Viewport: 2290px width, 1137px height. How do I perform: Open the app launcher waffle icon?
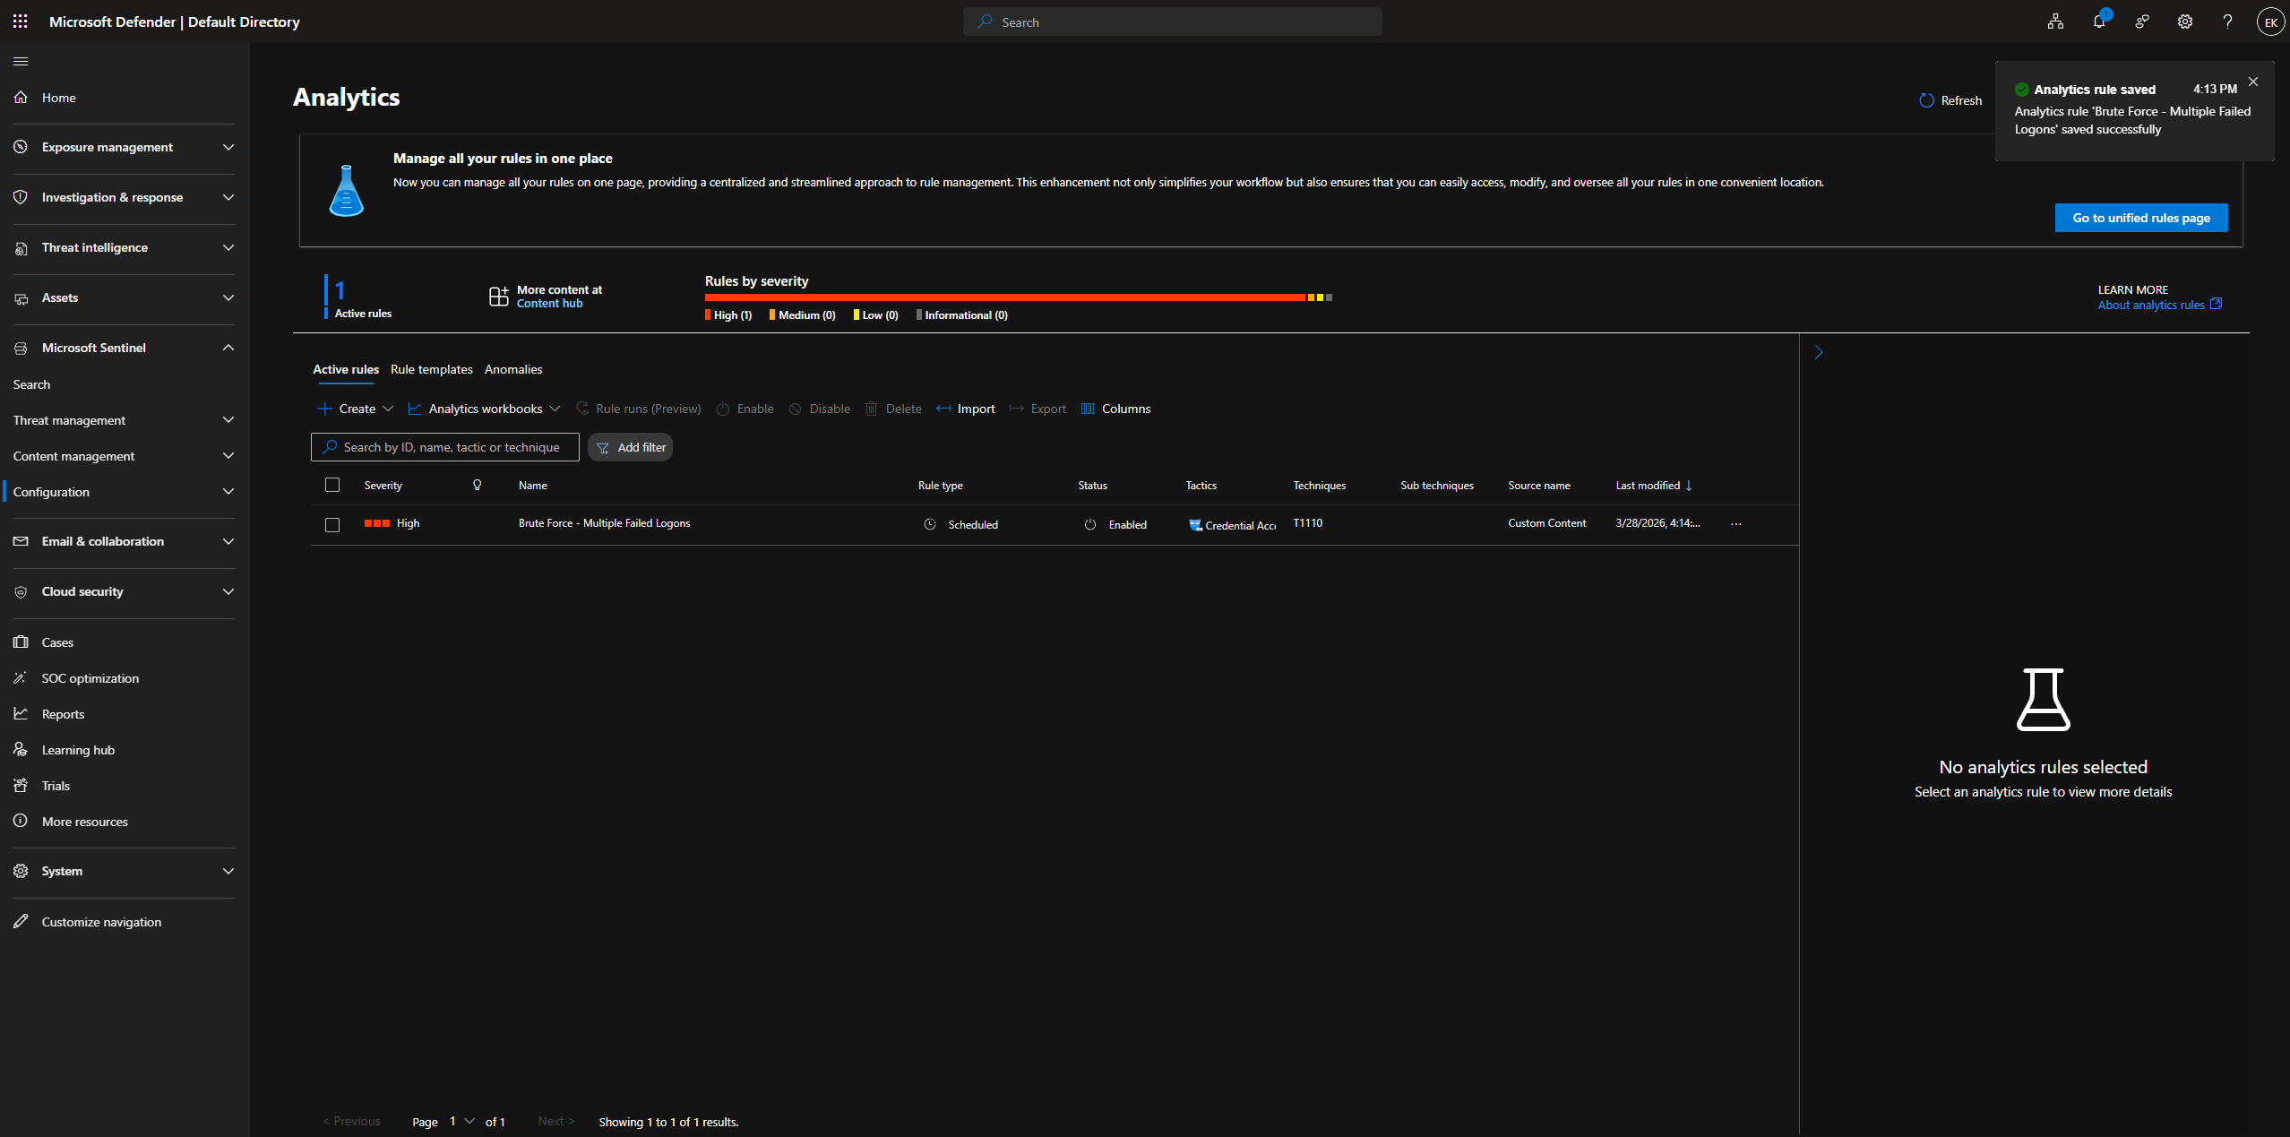pyautogui.click(x=20, y=22)
